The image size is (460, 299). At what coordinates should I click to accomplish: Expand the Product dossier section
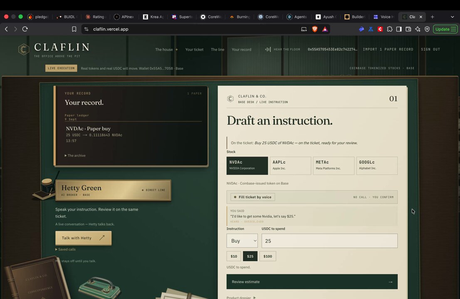(x=241, y=297)
